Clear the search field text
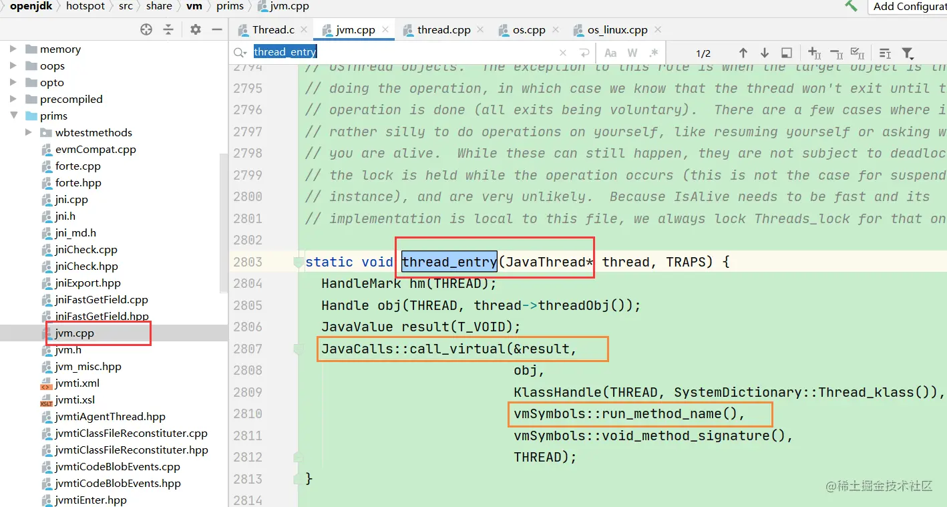This screenshot has height=507, width=947. pos(563,53)
